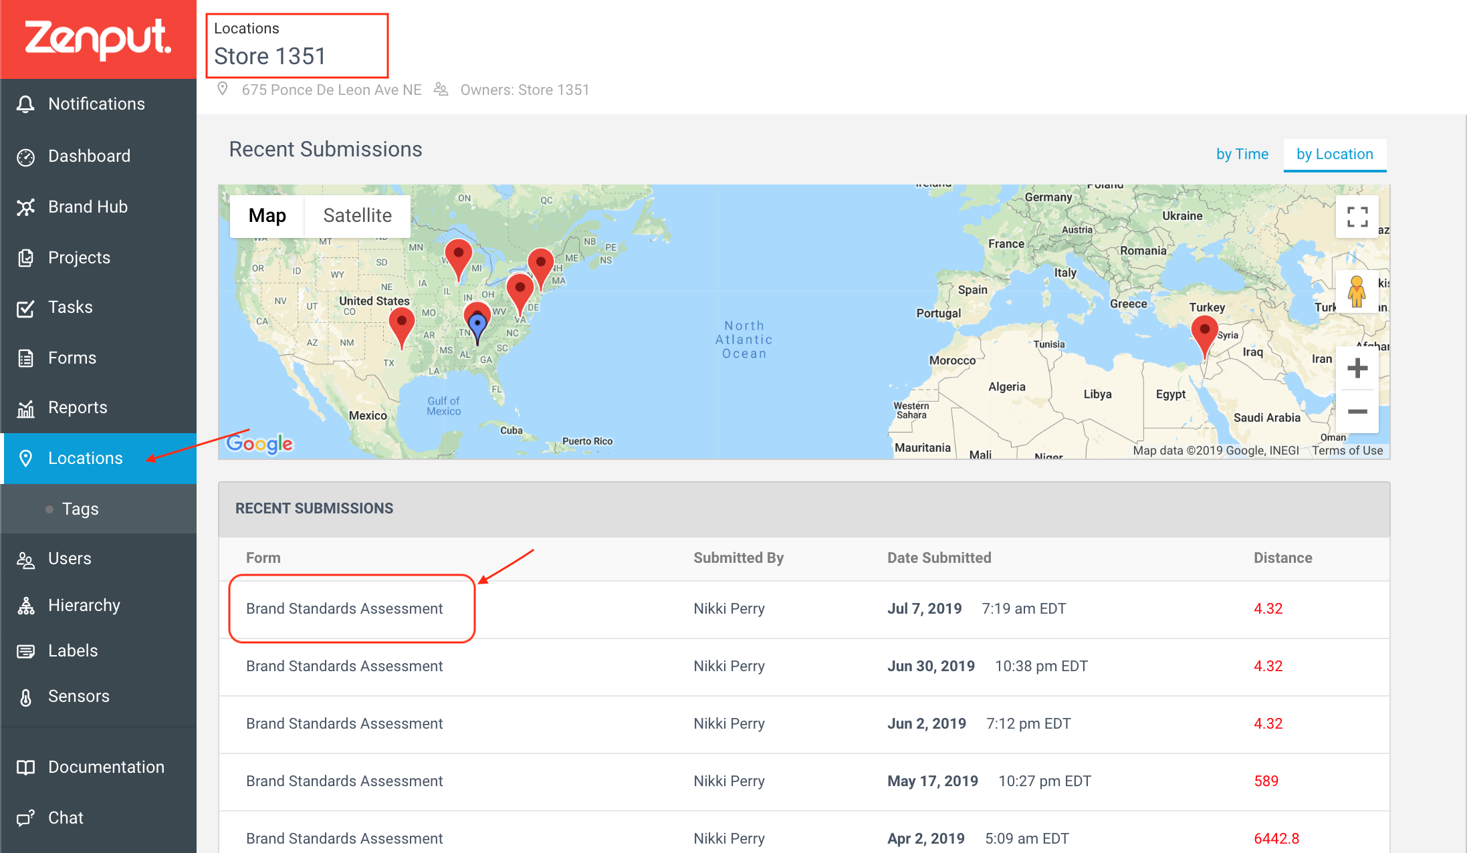This screenshot has width=1467, height=853.
Task: Click Terms of Use map link
Action: pyautogui.click(x=1347, y=451)
